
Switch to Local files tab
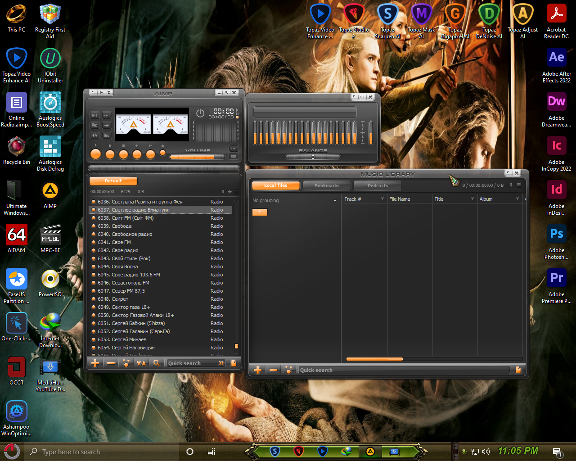275,185
